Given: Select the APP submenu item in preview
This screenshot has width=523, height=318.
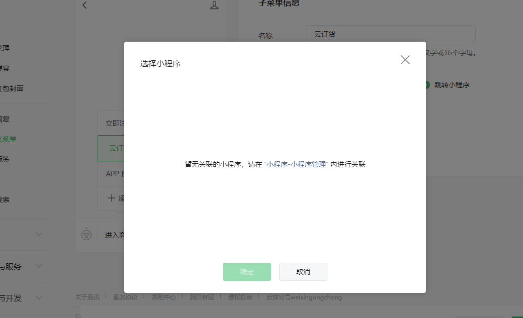Looking at the screenshot, I should pos(111,174).
